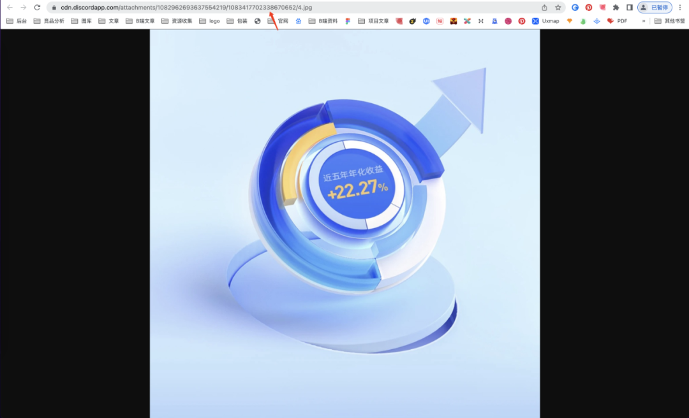The height and width of the screenshot is (418, 689).
Task: Open the 资源收集 bookmark folder
Action: (x=177, y=21)
